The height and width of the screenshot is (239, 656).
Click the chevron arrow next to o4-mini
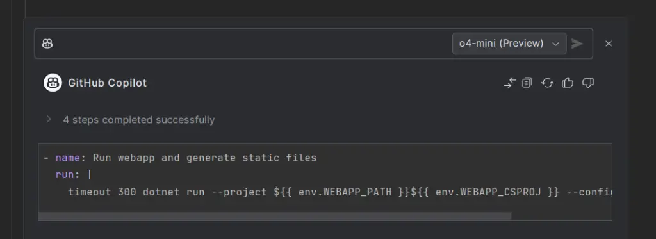point(555,44)
